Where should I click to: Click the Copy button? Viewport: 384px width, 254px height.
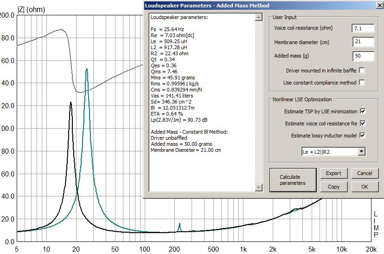334,187
